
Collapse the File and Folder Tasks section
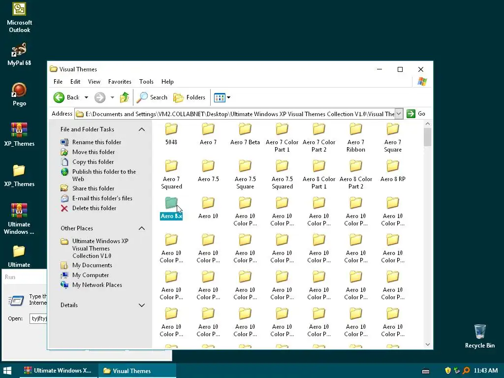[x=141, y=129]
